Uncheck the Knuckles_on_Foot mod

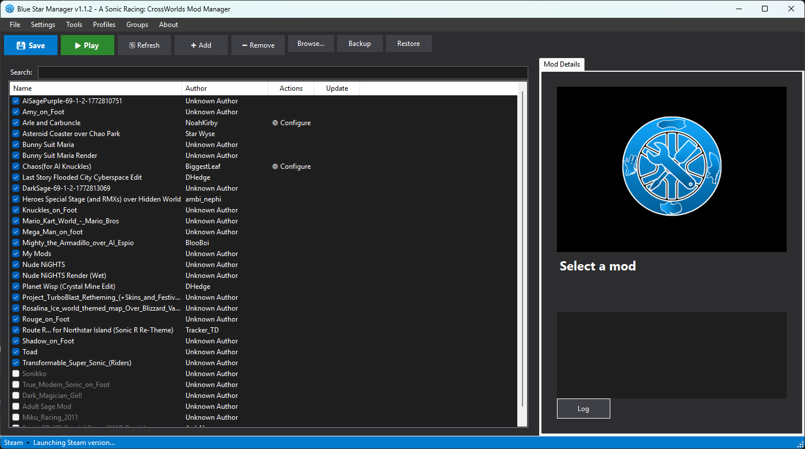pyautogui.click(x=16, y=210)
